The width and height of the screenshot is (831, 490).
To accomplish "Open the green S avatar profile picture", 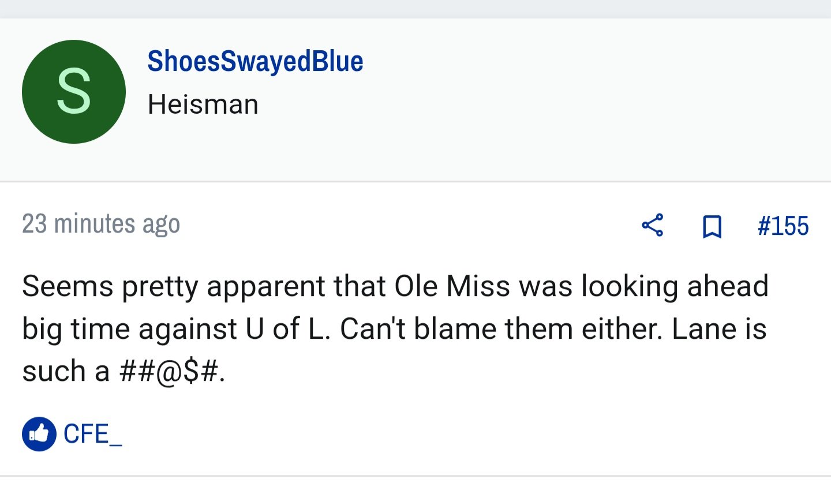I will (x=74, y=92).
